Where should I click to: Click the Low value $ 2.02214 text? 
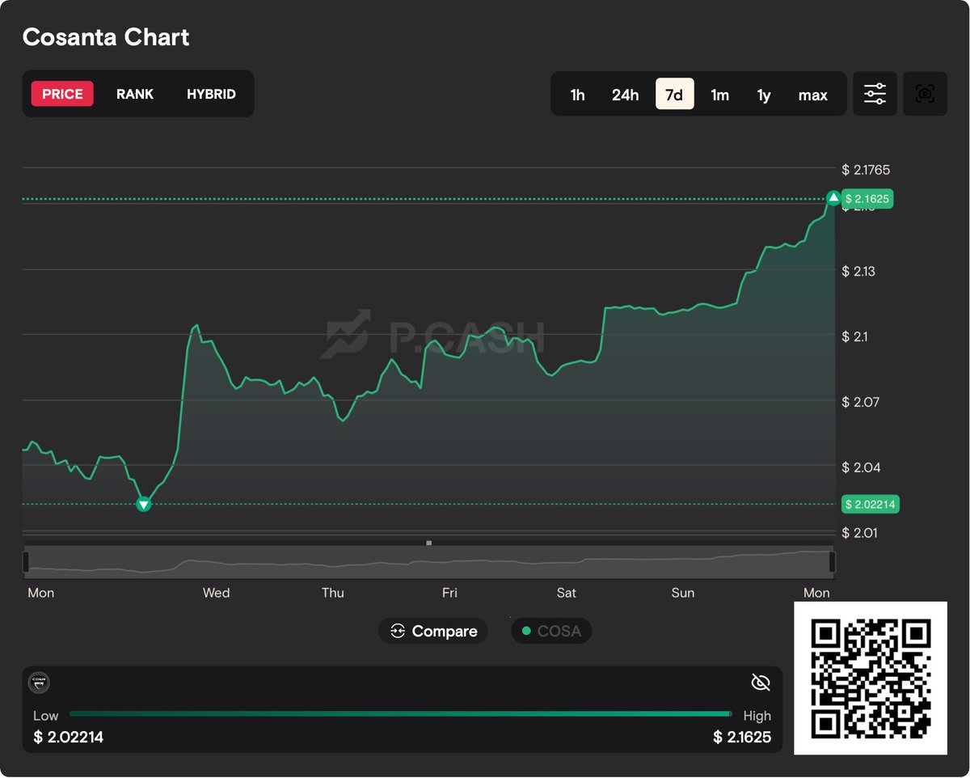point(68,737)
